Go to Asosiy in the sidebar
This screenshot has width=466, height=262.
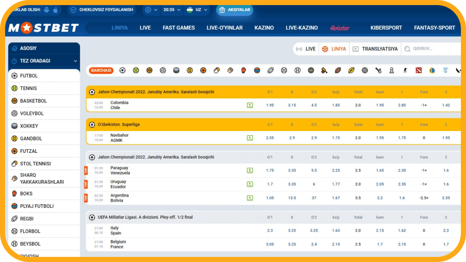(44, 48)
